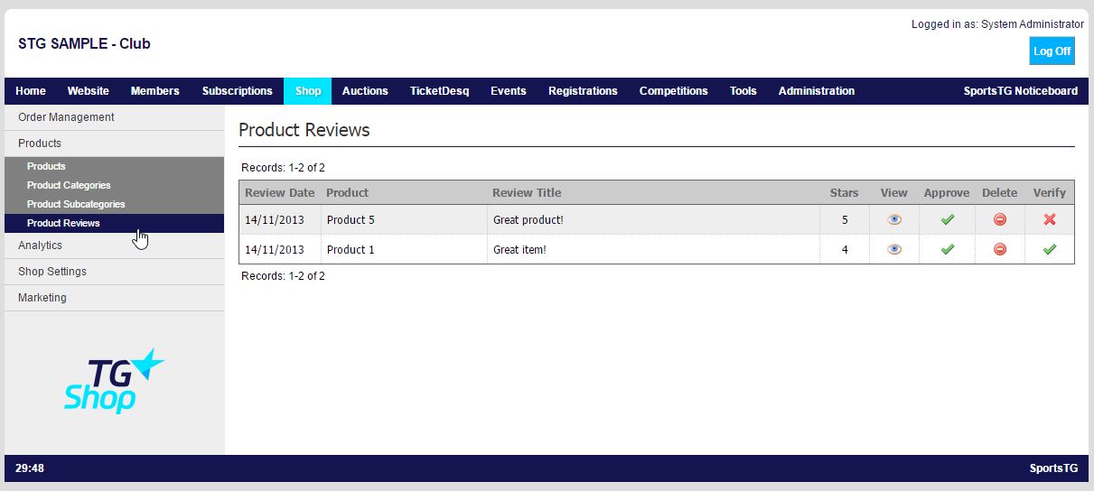The height and width of the screenshot is (491, 1094).
Task: Click the 4 stars value for Product 1
Action: click(845, 250)
